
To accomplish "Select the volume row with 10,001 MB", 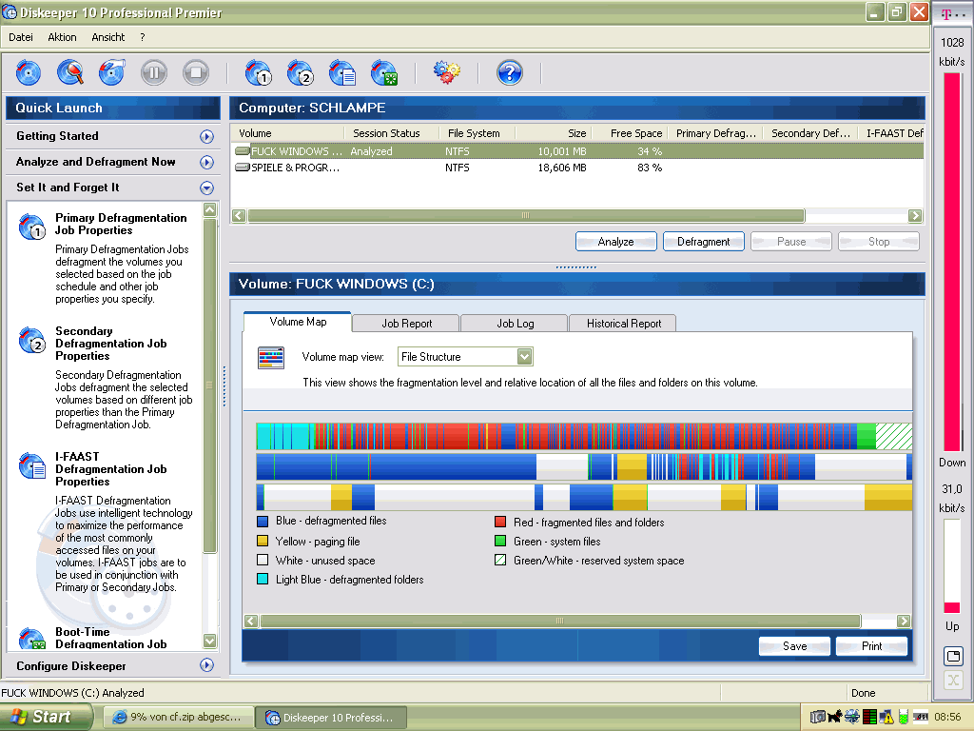I will tap(577, 151).
